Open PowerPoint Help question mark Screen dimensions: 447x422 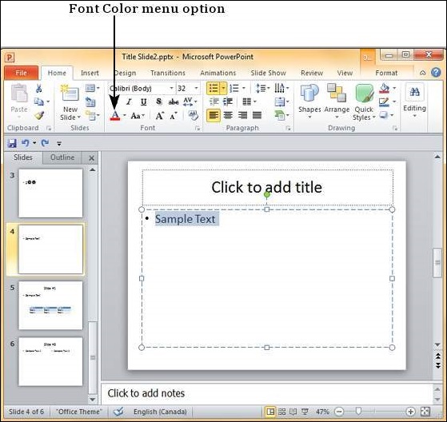click(436, 73)
